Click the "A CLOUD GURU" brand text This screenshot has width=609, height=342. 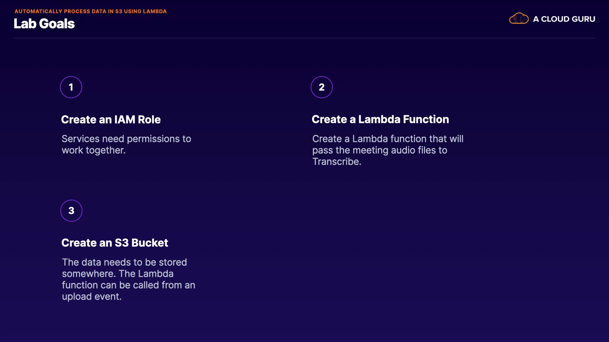(x=564, y=19)
